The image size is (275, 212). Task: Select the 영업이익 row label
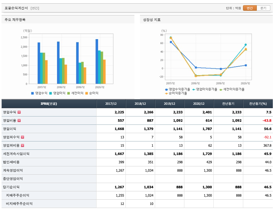click(x=10, y=129)
